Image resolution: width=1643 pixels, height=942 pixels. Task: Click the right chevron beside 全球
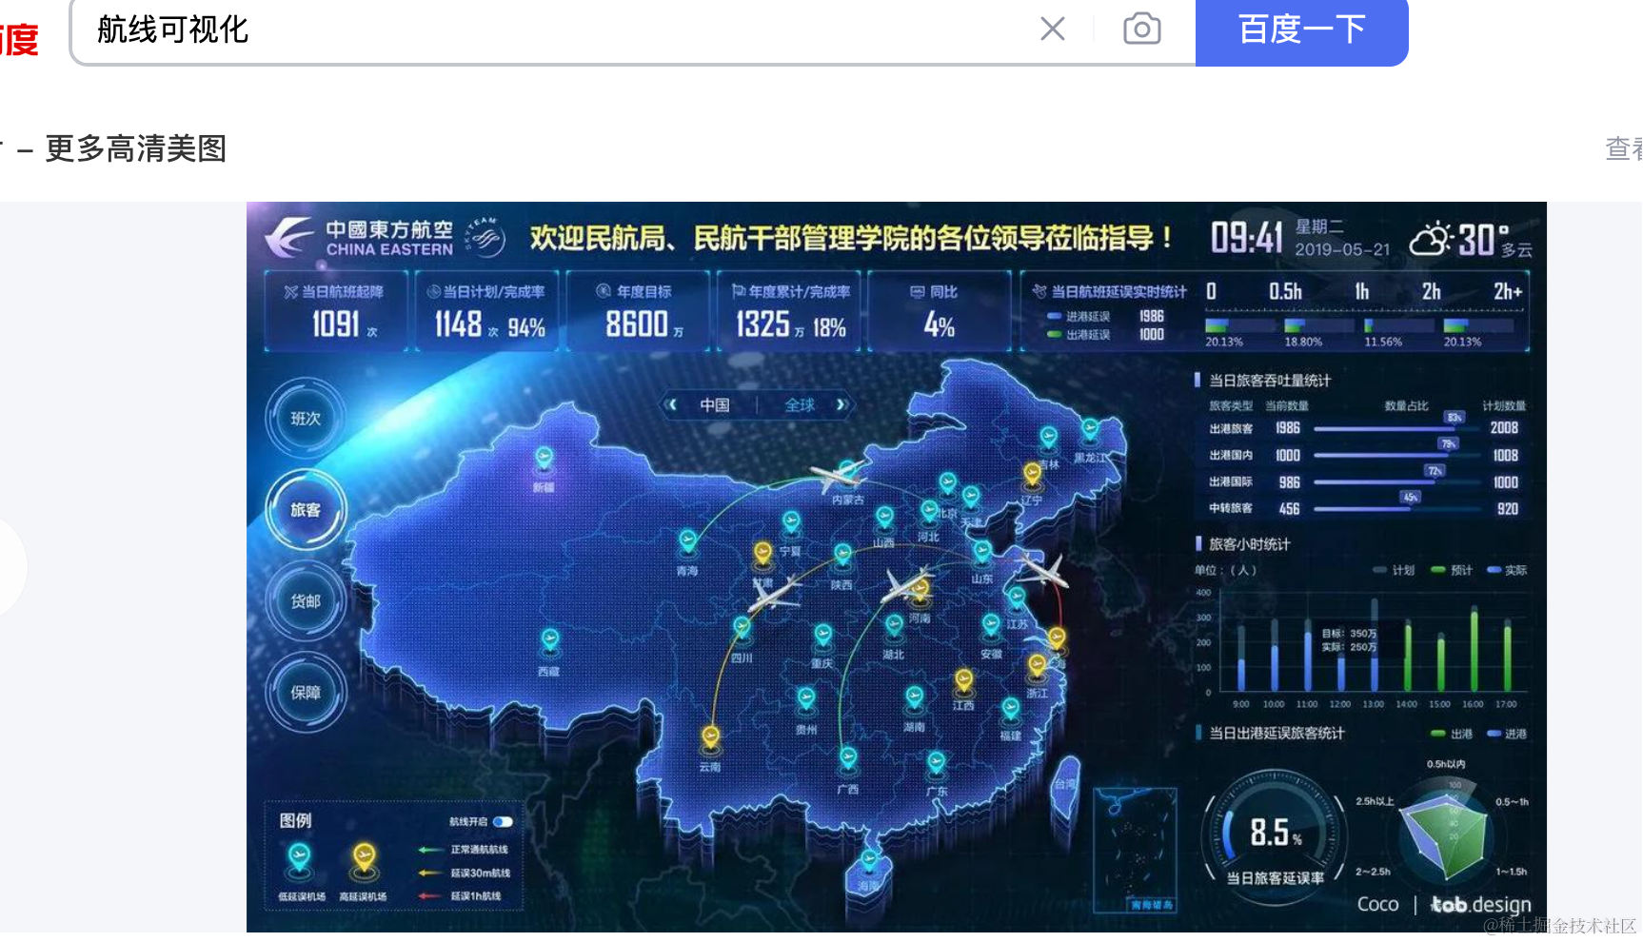(x=841, y=404)
